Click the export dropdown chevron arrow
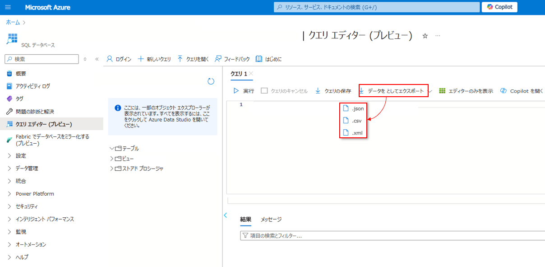545x267 pixels. tap(430, 91)
